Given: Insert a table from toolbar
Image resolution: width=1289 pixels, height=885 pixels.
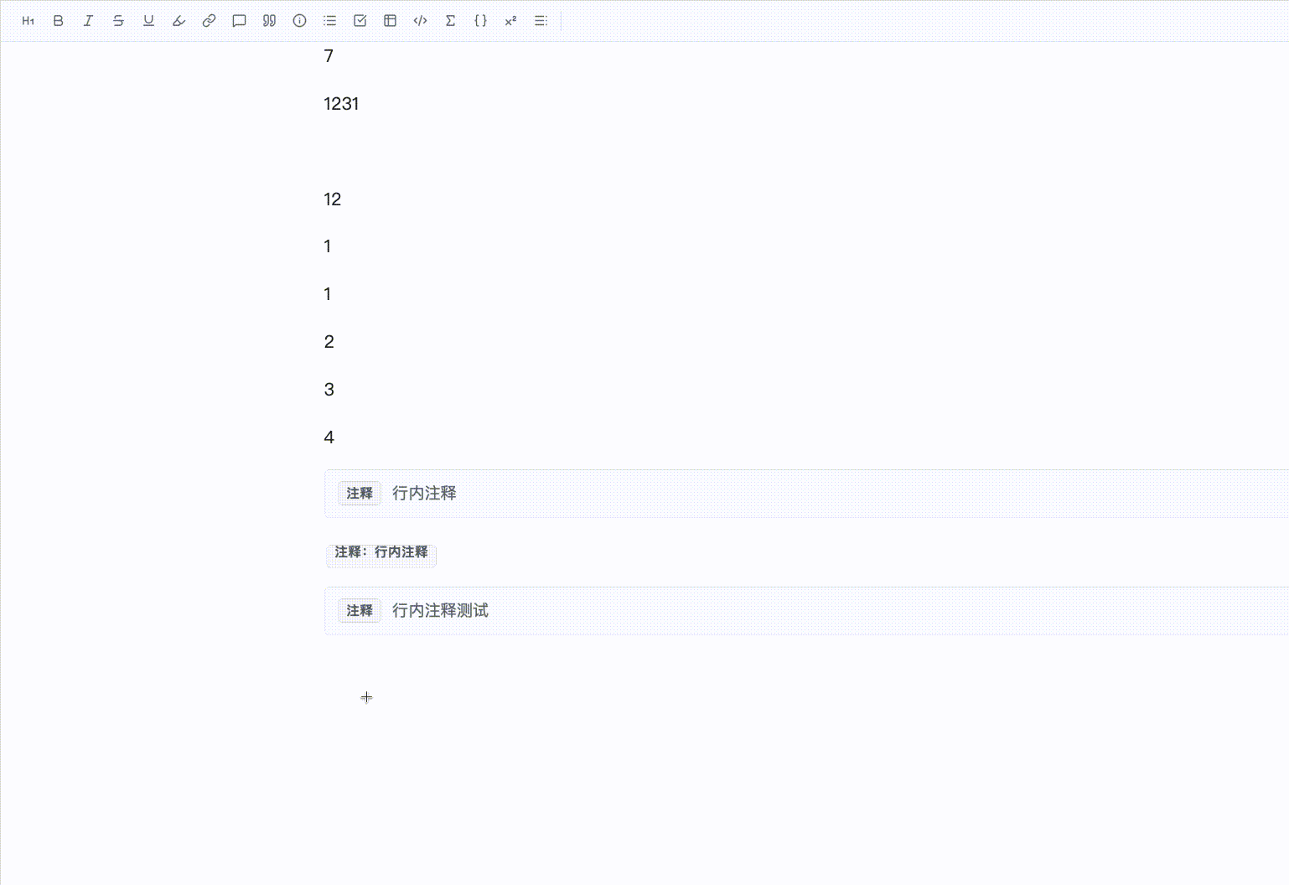Looking at the screenshot, I should pyautogui.click(x=390, y=21).
